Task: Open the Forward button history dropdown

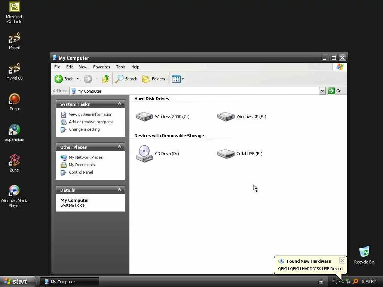Action: 96,79
